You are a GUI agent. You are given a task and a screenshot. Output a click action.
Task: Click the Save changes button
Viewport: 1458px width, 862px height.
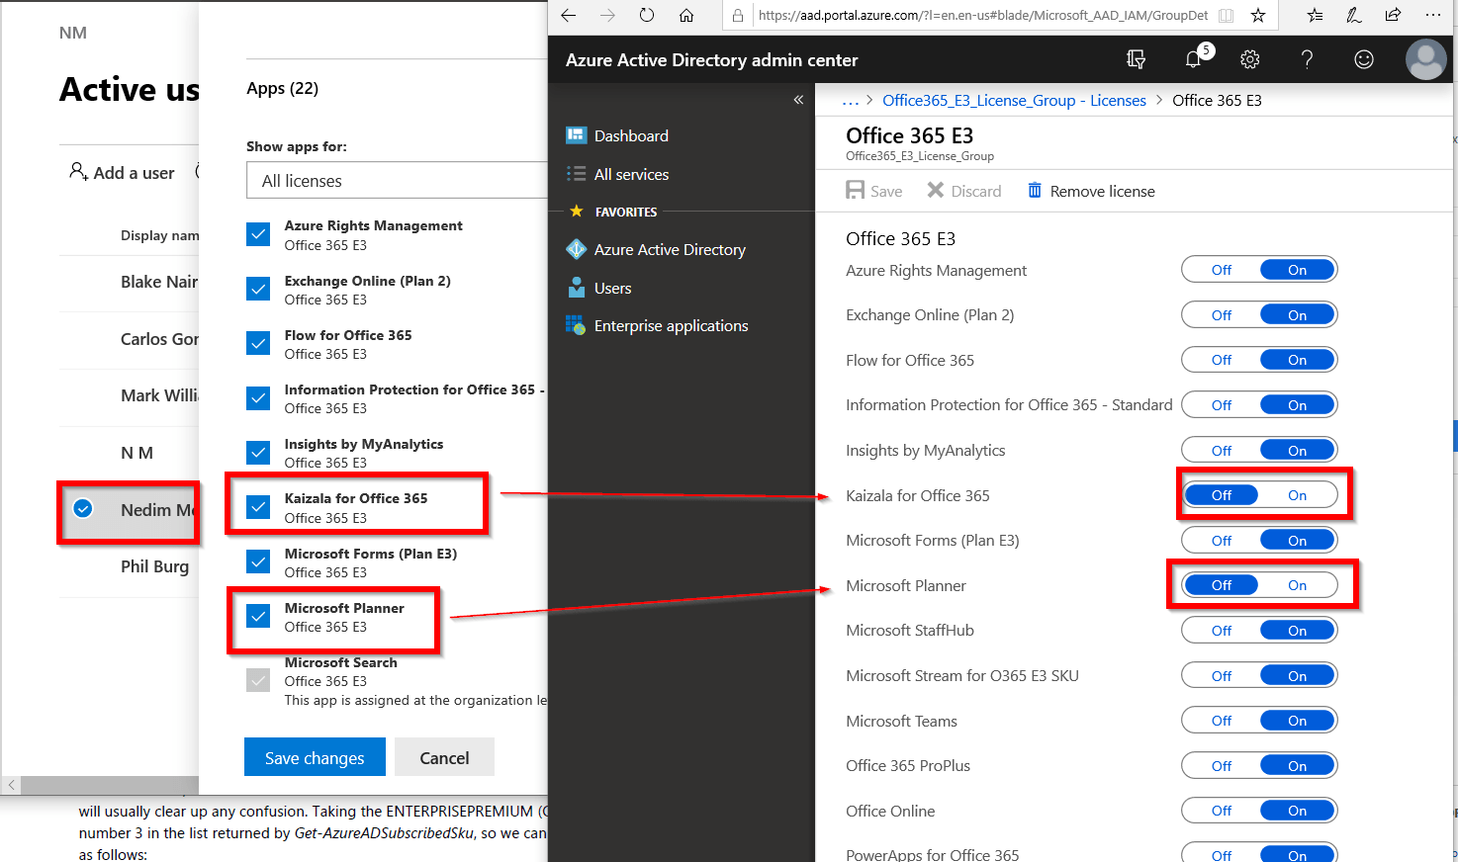coord(315,758)
